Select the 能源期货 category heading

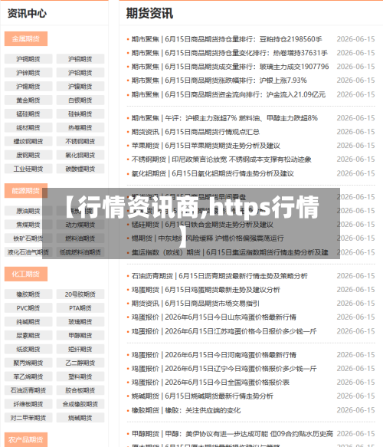point(26,191)
